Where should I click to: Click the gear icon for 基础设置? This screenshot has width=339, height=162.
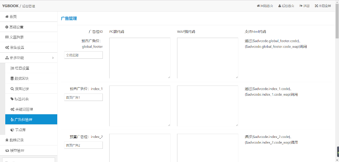coord(7,27)
